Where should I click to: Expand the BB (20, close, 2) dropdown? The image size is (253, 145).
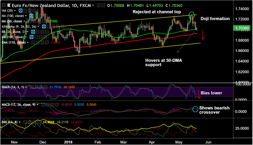(27, 32)
